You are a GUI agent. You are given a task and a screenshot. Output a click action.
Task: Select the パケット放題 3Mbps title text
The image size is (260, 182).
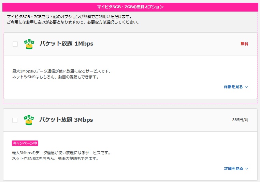click(x=66, y=120)
